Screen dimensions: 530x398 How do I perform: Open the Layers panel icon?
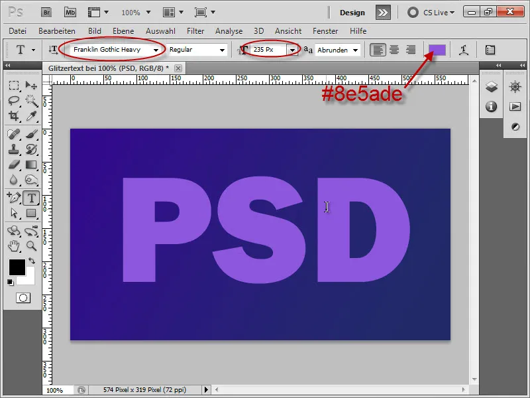click(492, 87)
